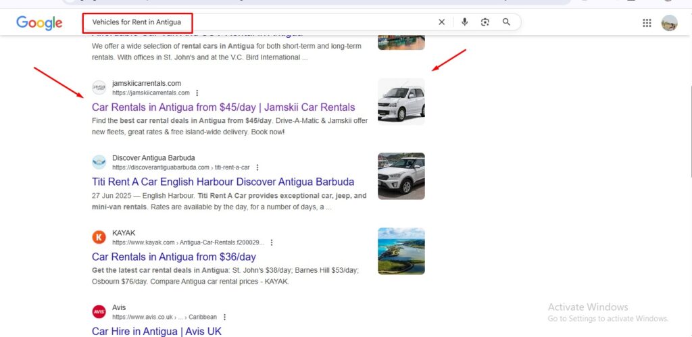Open more options for Avis result
The height and width of the screenshot is (337, 692).
(x=224, y=317)
